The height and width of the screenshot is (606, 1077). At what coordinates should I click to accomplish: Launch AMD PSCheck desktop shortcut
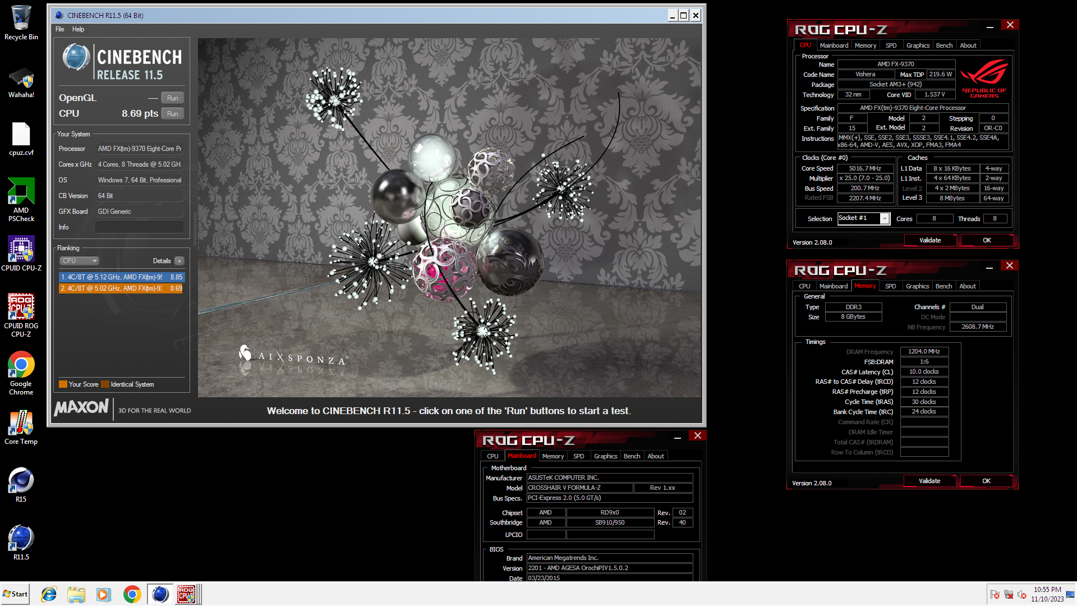(x=21, y=199)
